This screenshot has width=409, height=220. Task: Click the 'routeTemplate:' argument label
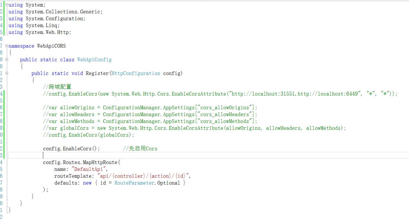[74, 176]
